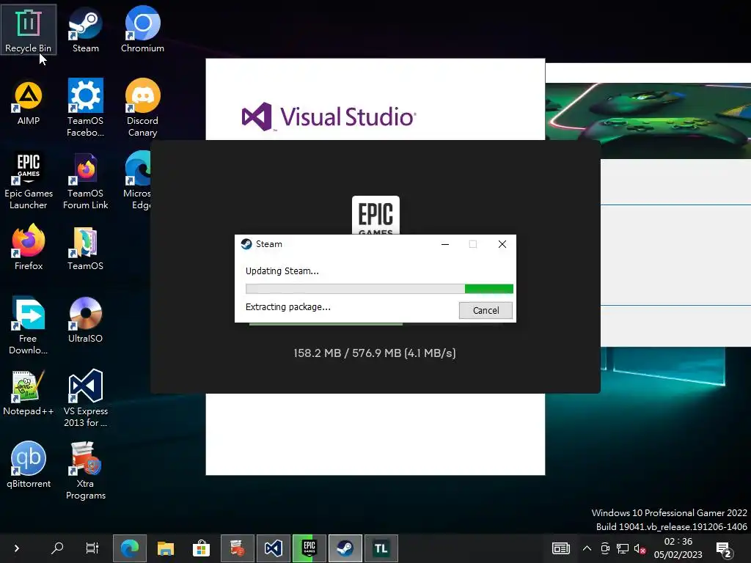Click the Epic Games logo in installer
The height and width of the screenshot is (563, 751).
pos(375,216)
